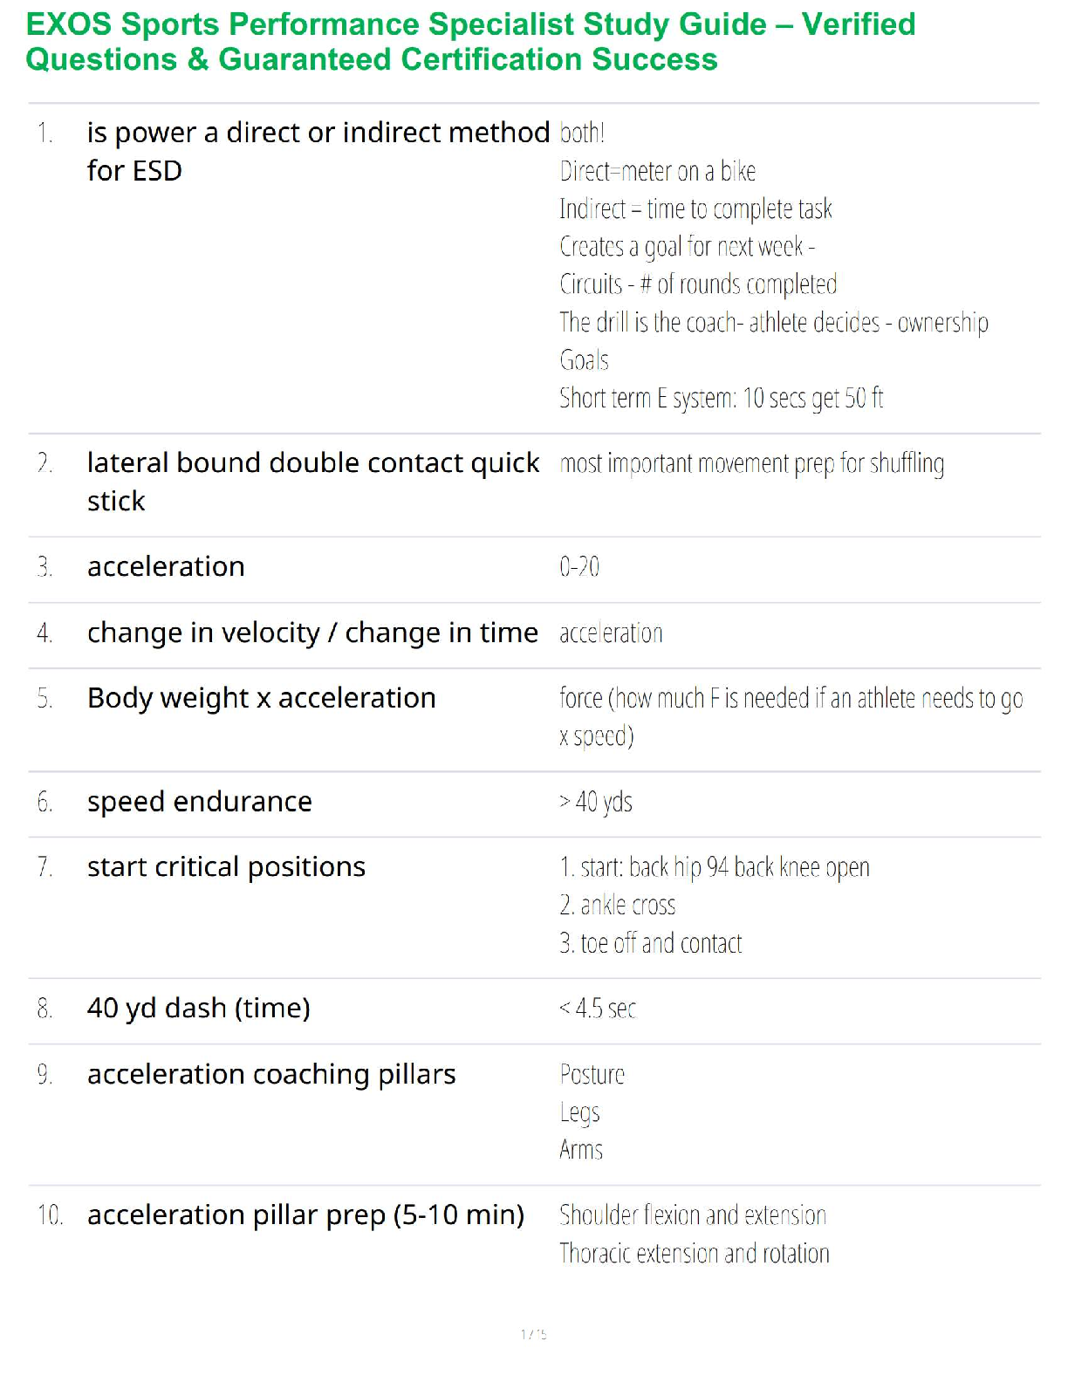This screenshot has height=1382, width=1068.
Task: Select the "Circuits - # of rounds completed" line
Action: [x=698, y=284]
